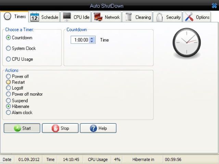The width and height of the screenshot is (219, 164).
Task: Switch to the Timers tab
Action: 14,16
